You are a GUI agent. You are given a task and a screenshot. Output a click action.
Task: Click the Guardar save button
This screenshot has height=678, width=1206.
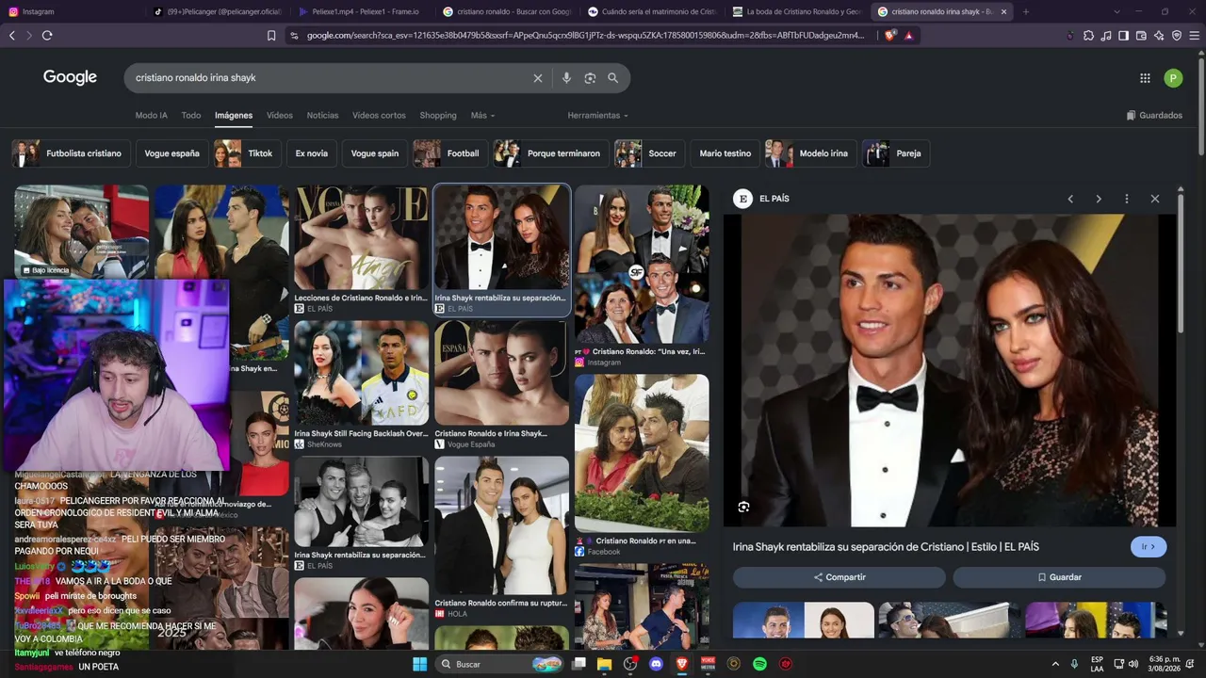pos(1059,577)
